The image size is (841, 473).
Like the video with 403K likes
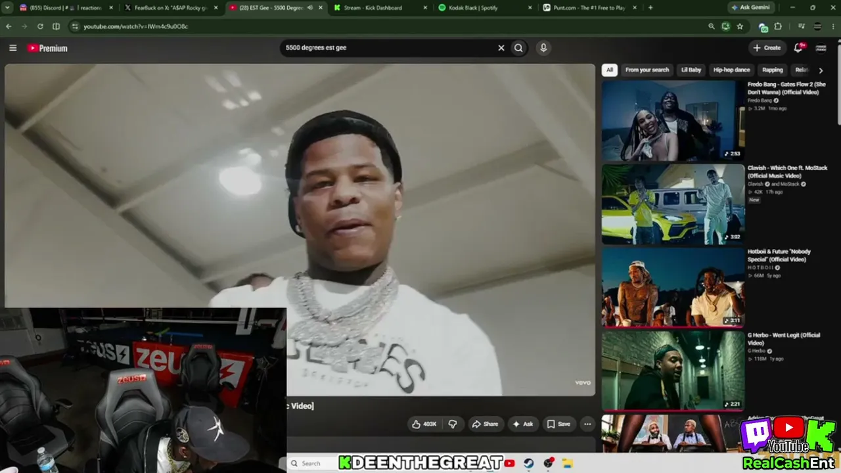coord(424,424)
